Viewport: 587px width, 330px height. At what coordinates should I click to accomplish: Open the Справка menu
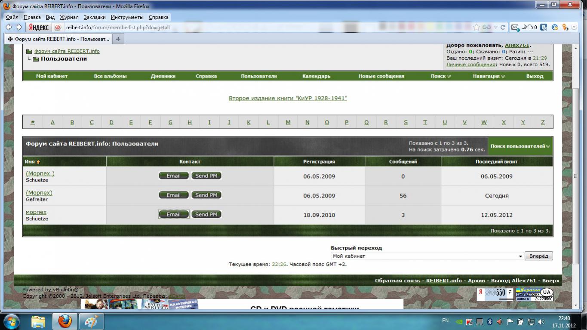tap(158, 17)
